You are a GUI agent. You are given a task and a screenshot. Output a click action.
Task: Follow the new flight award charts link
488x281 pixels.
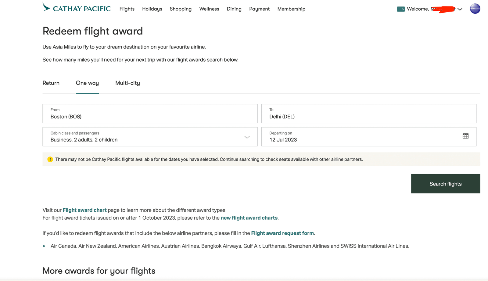click(249, 218)
